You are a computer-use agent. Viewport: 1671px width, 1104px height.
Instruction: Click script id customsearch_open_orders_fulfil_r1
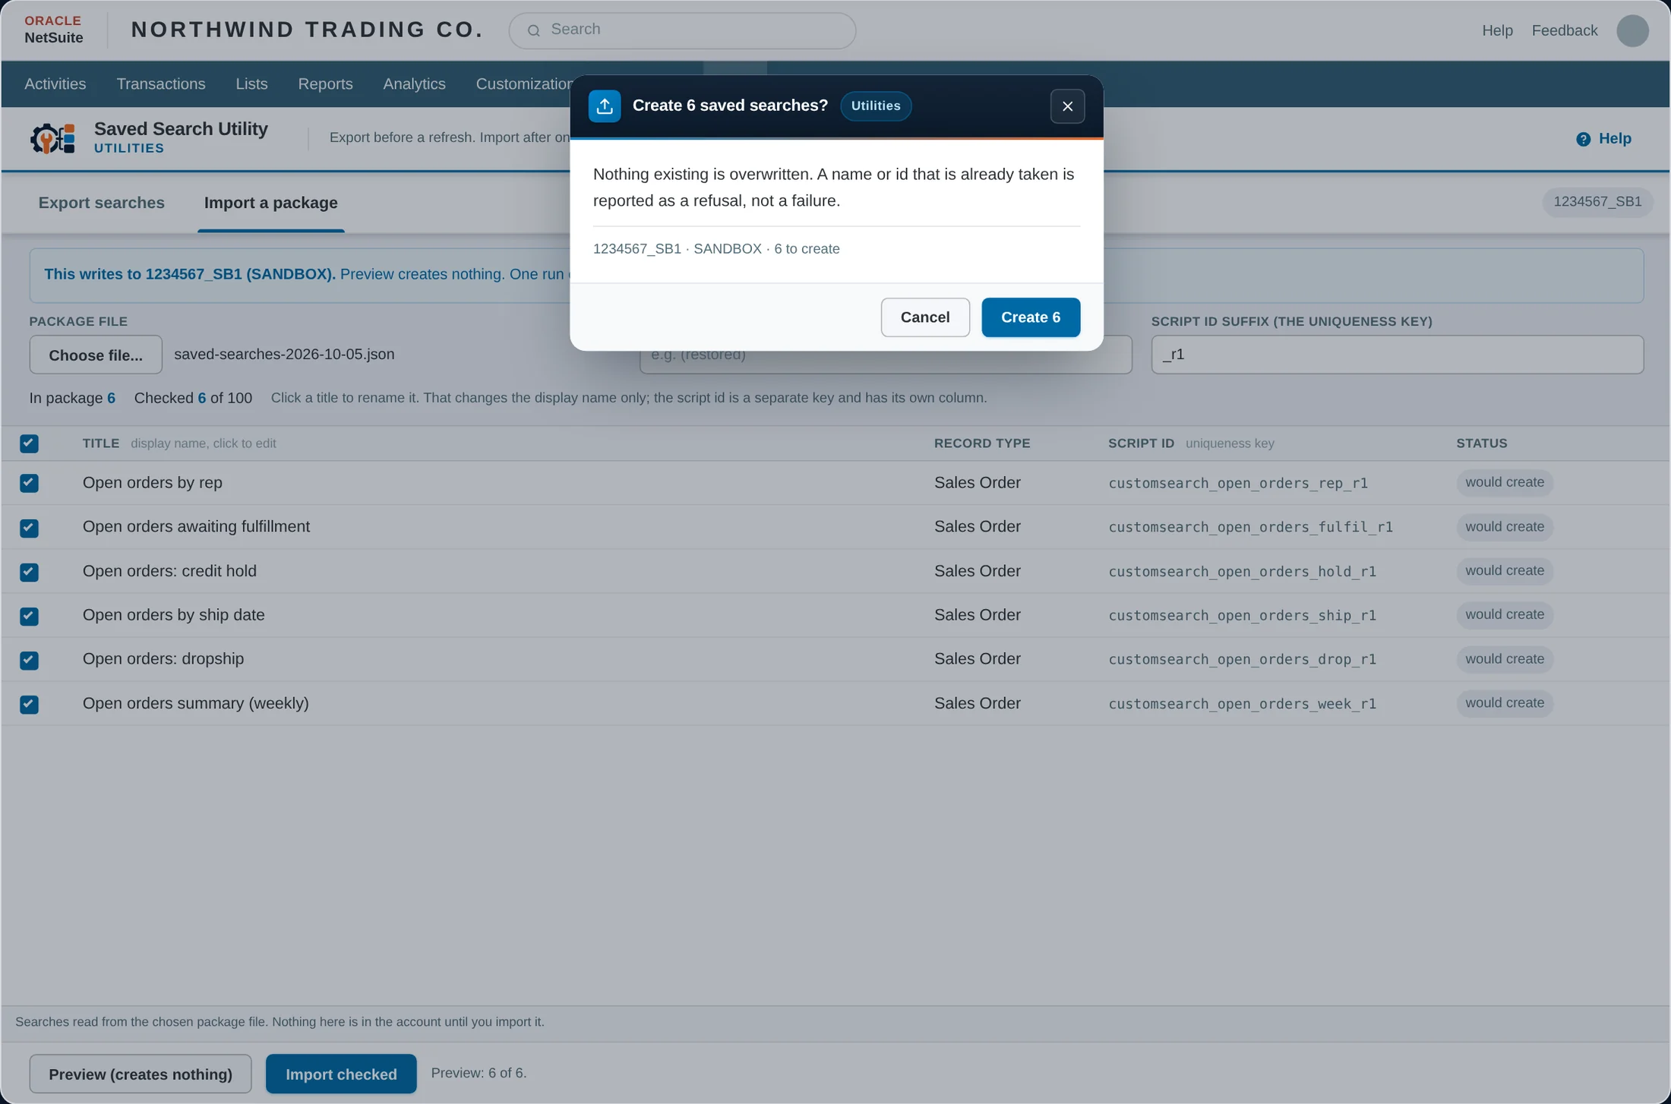pyautogui.click(x=1250, y=528)
